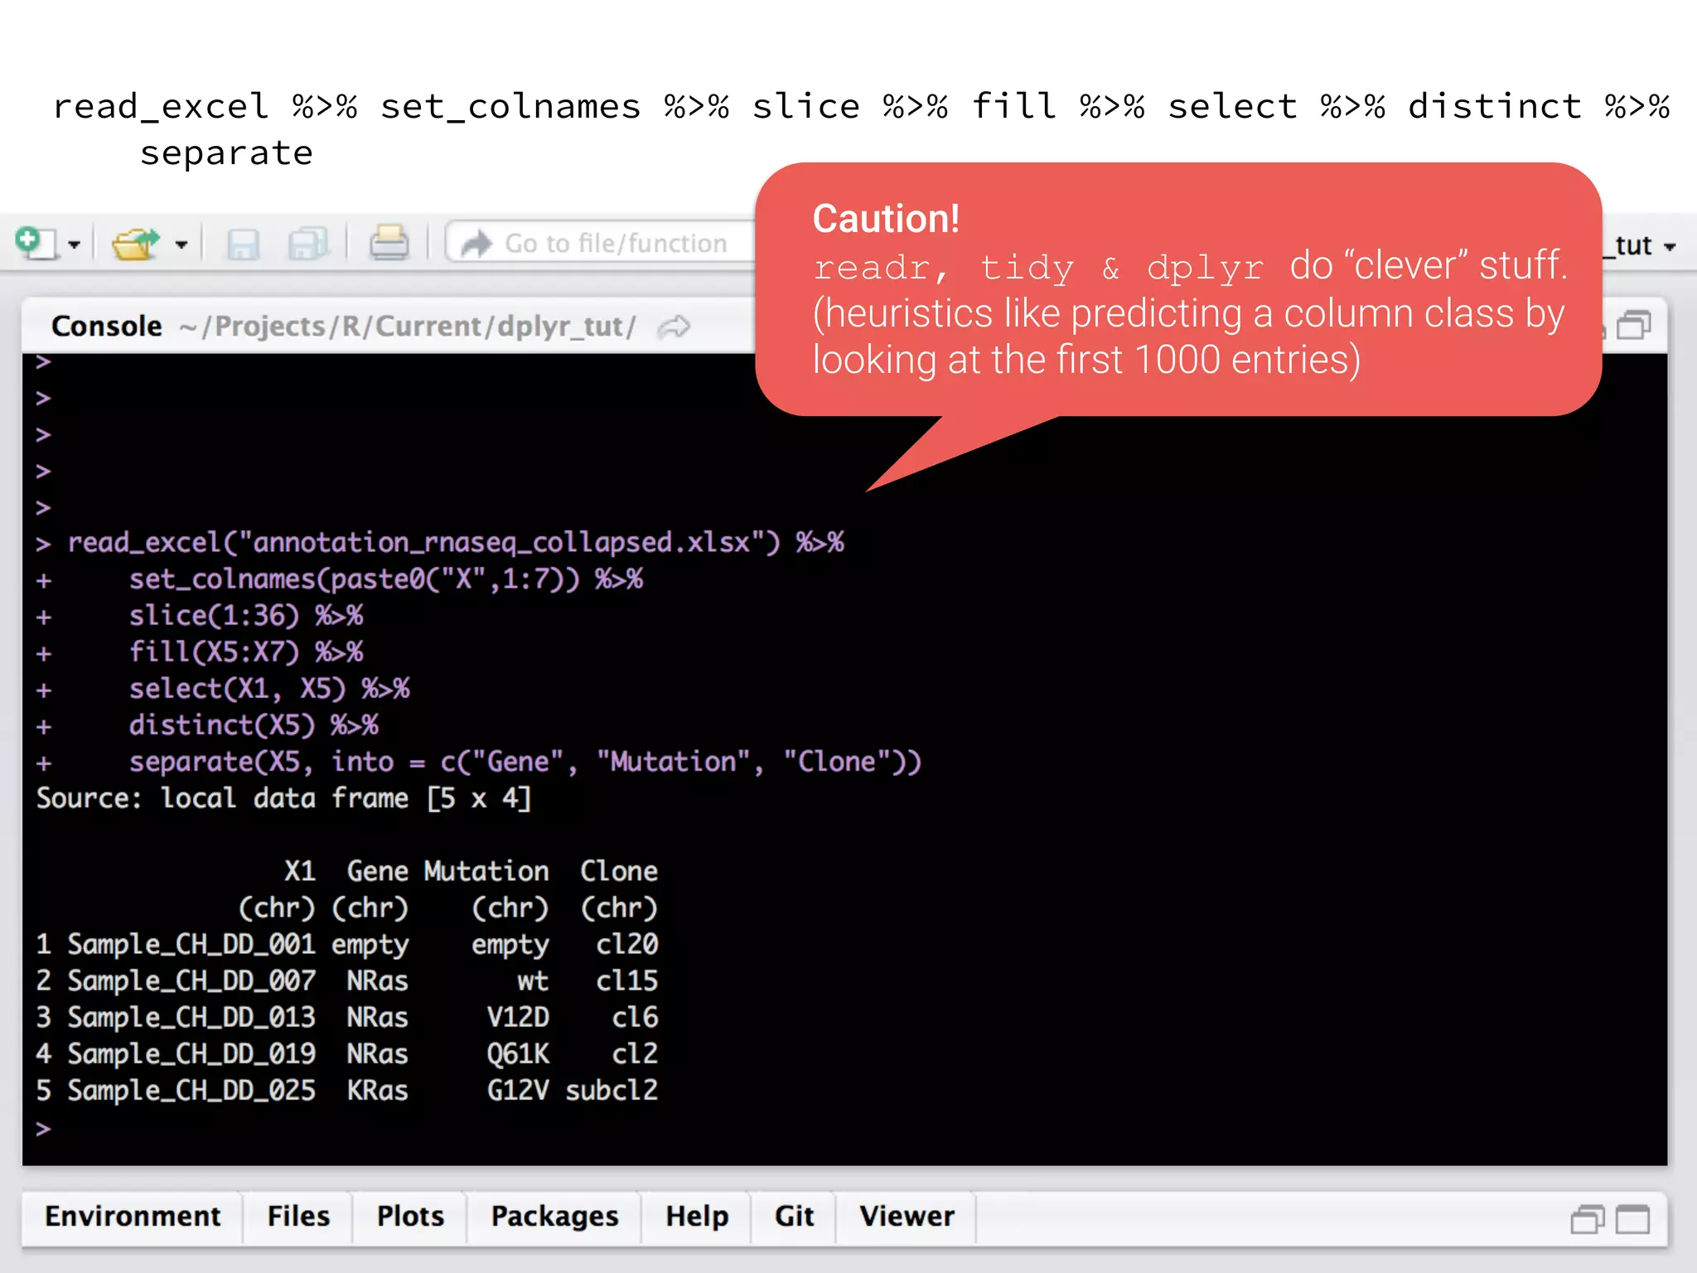The image size is (1697, 1273).
Task: Click Sample_CH_DD_019 in the output
Action: click(191, 1054)
